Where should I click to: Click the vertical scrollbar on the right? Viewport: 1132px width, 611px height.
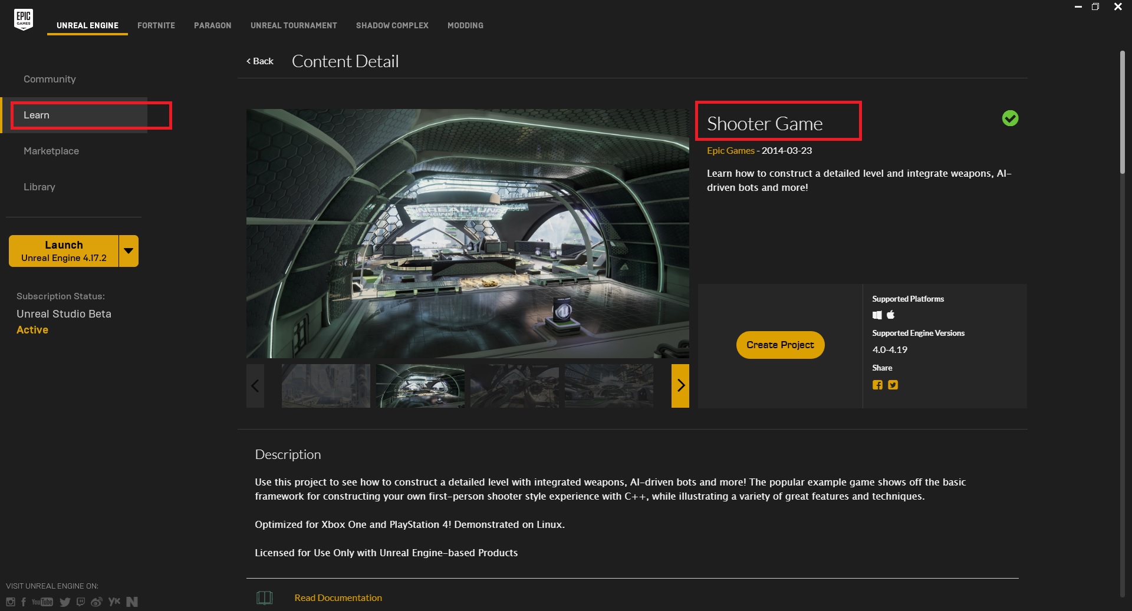pos(1122,112)
